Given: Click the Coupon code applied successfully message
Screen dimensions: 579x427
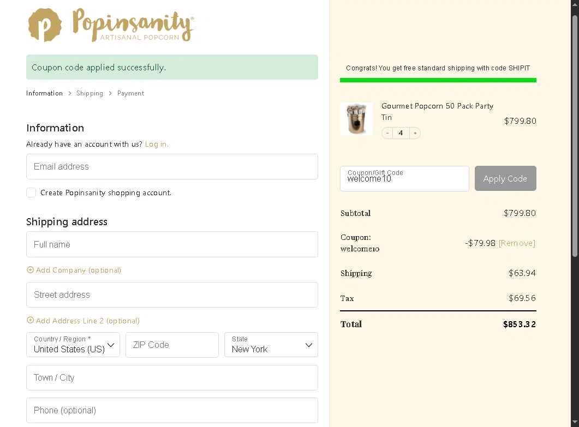Looking at the screenshot, I should tap(172, 67).
